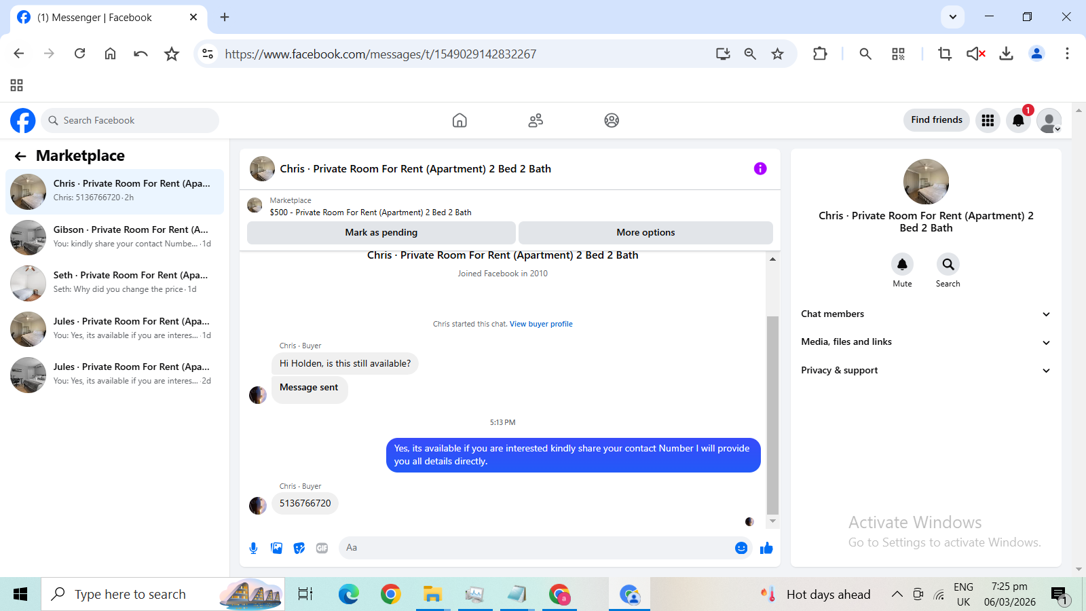Open the Groups icon in top navigation
Viewport: 1086px width, 611px height.
point(612,121)
